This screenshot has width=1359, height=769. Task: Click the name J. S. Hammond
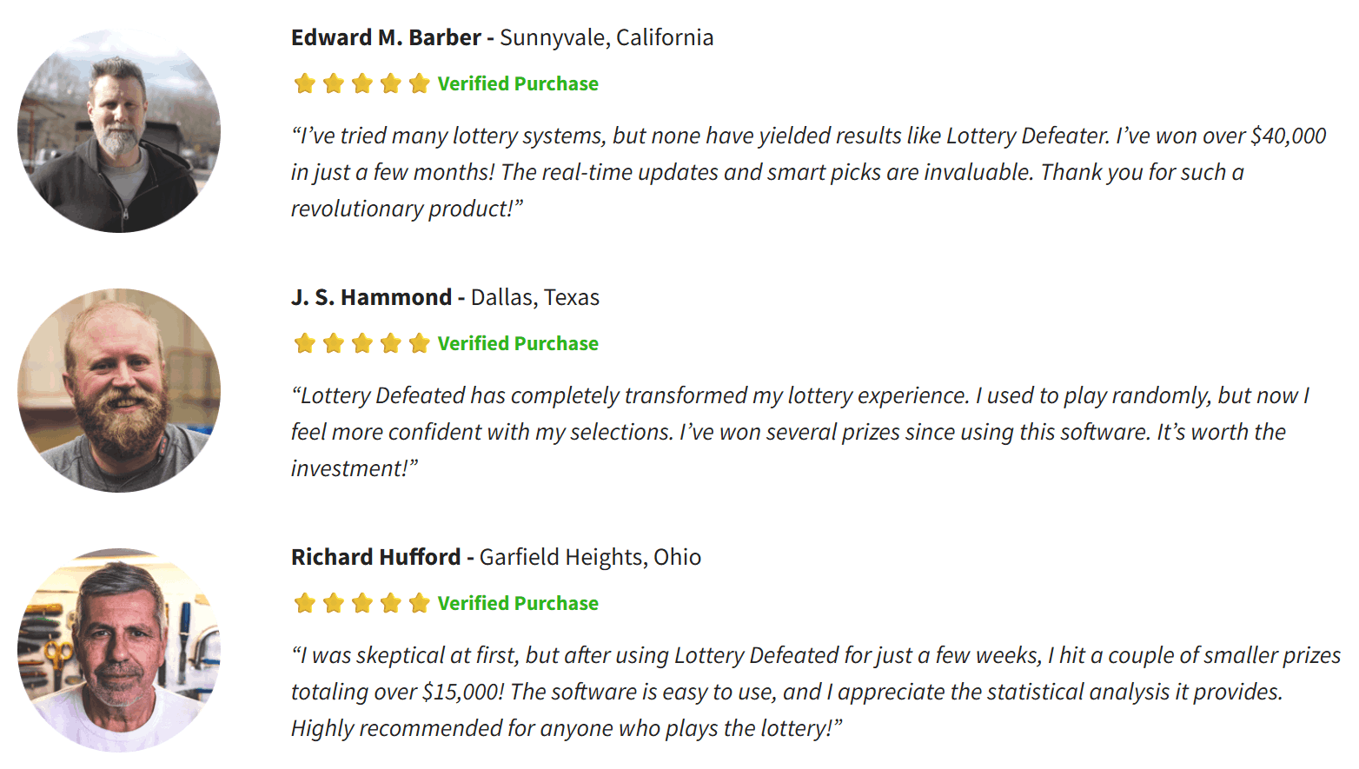tap(371, 297)
